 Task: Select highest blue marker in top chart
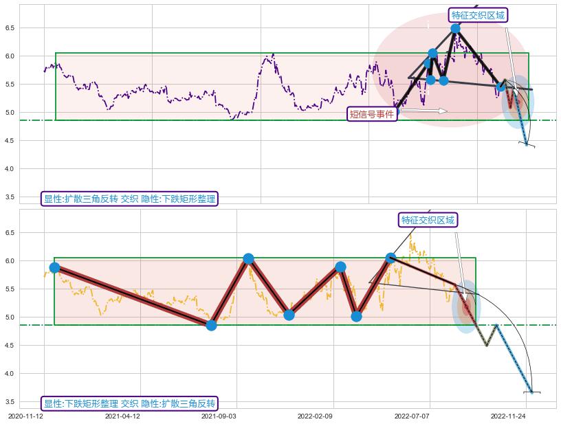pyautogui.click(x=455, y=28)
